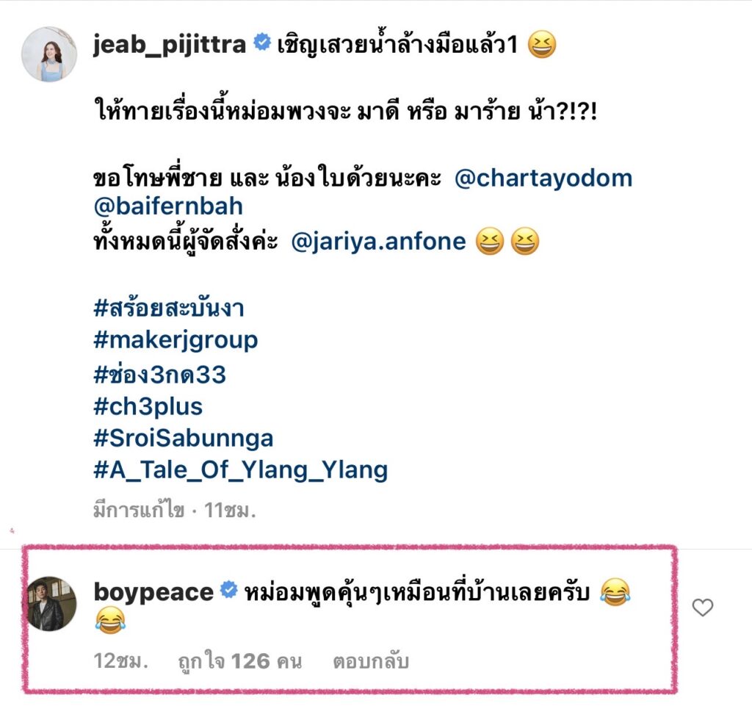View the 126 likes on boypeace's comment
This screenshot has width=752, height=717.
click(240, 661)
